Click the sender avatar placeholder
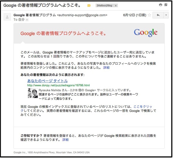Screen dimensions: 173x158 7,17
